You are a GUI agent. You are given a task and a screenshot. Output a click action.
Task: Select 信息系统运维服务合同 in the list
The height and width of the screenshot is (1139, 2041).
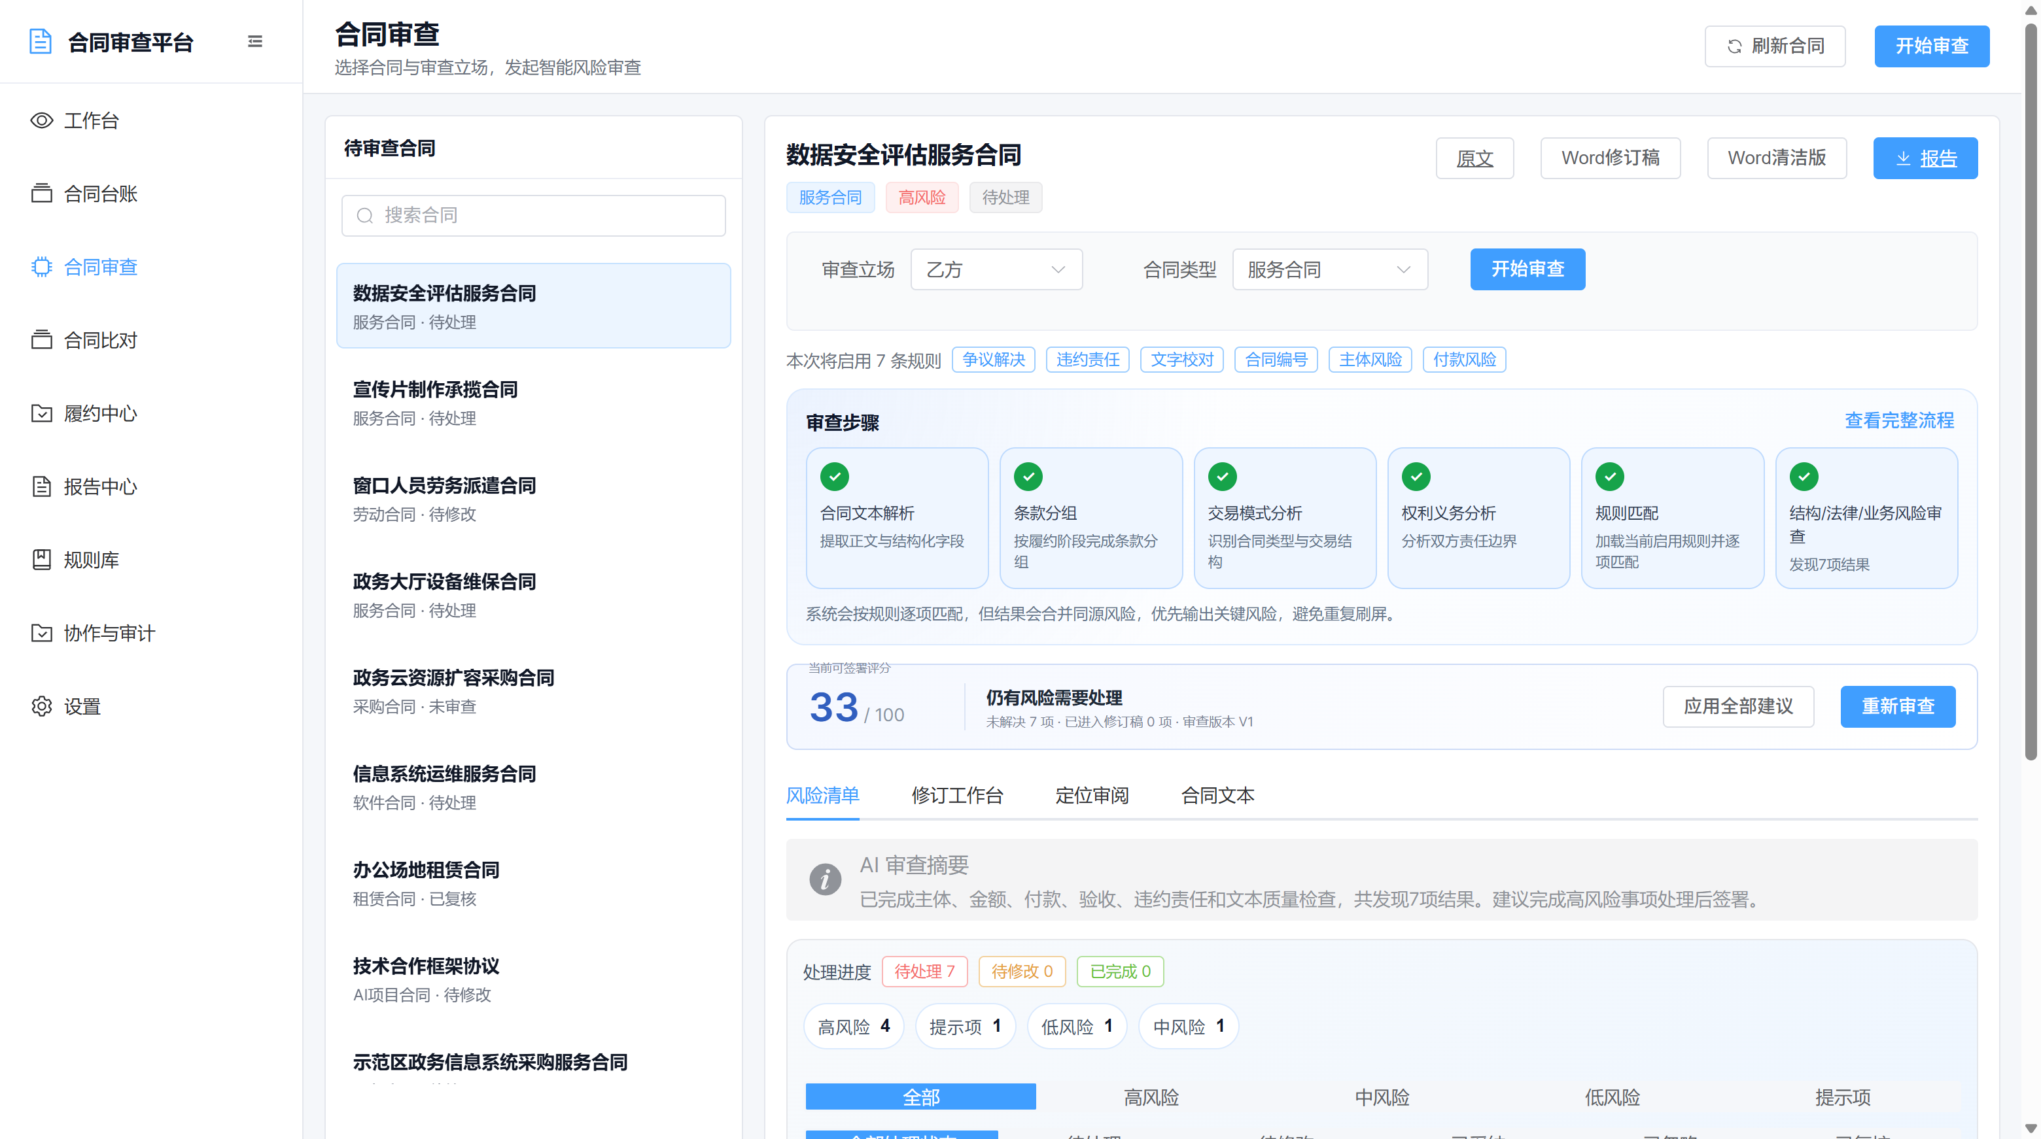pyautogui.click(x=533, y=786)
